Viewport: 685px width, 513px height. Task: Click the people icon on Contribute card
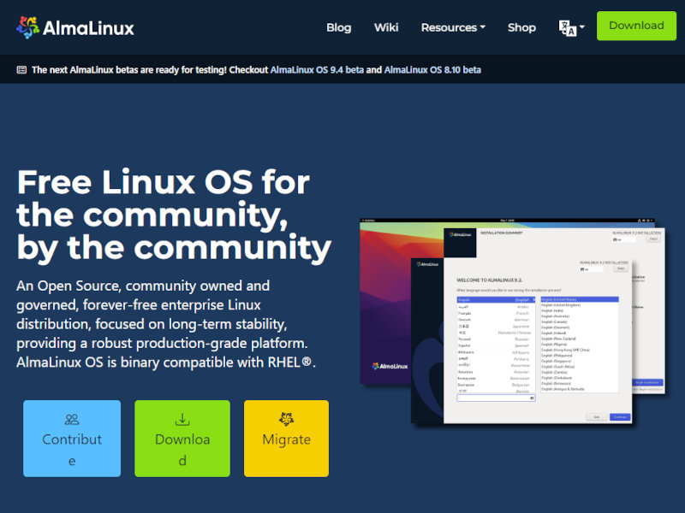(x=72, y=420)
